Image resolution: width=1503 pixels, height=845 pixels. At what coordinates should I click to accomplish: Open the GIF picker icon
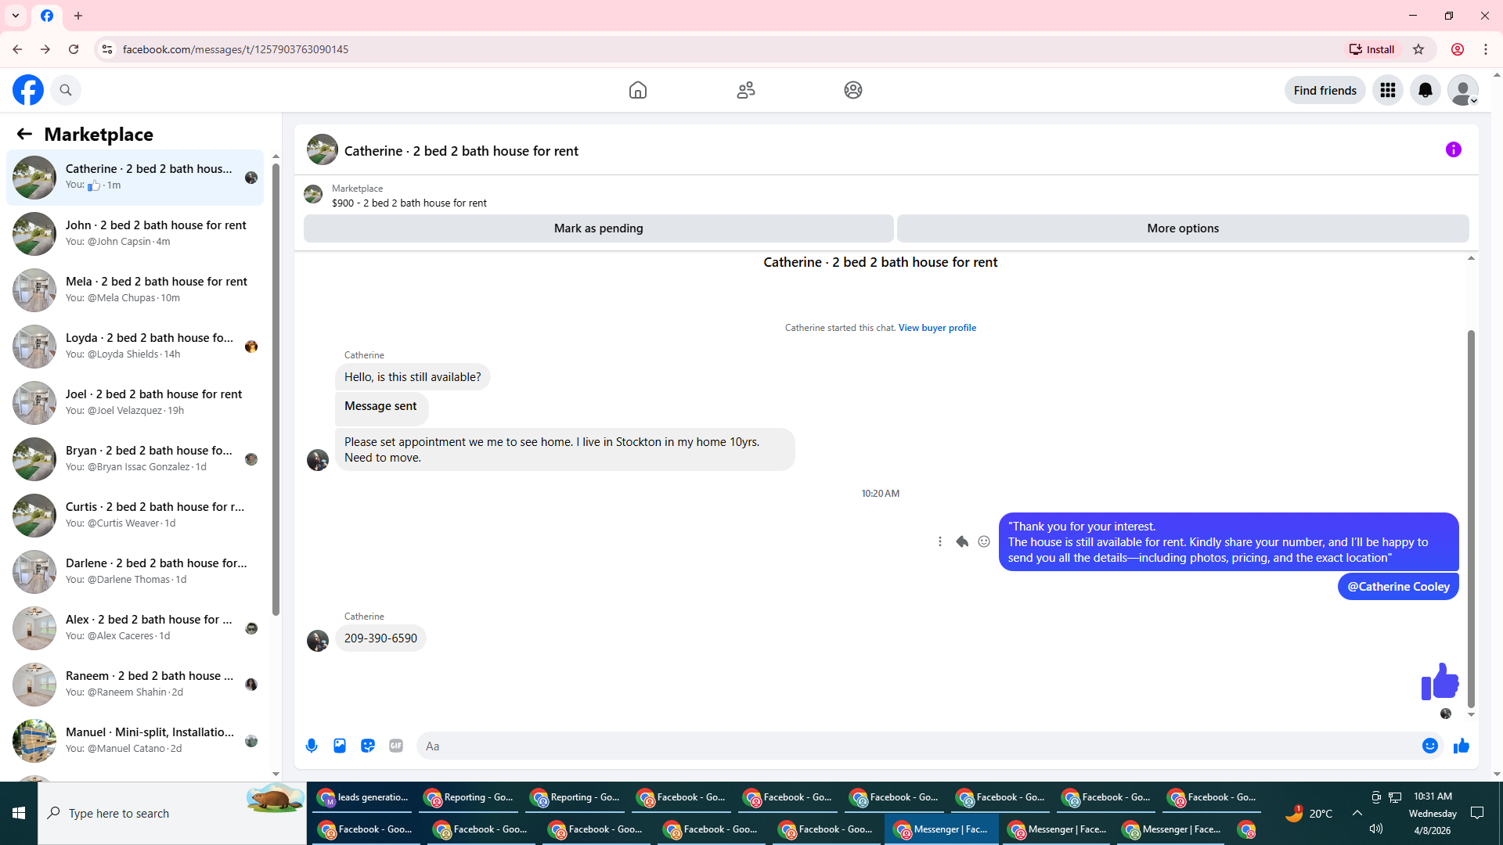pos(396,746)
